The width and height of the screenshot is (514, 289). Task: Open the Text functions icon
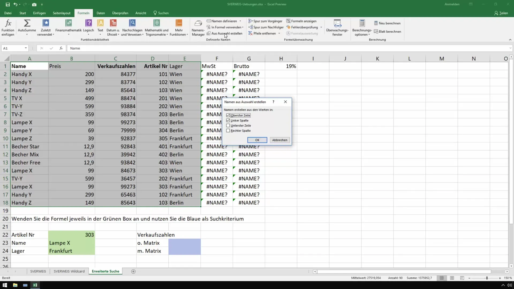point(100,23)
